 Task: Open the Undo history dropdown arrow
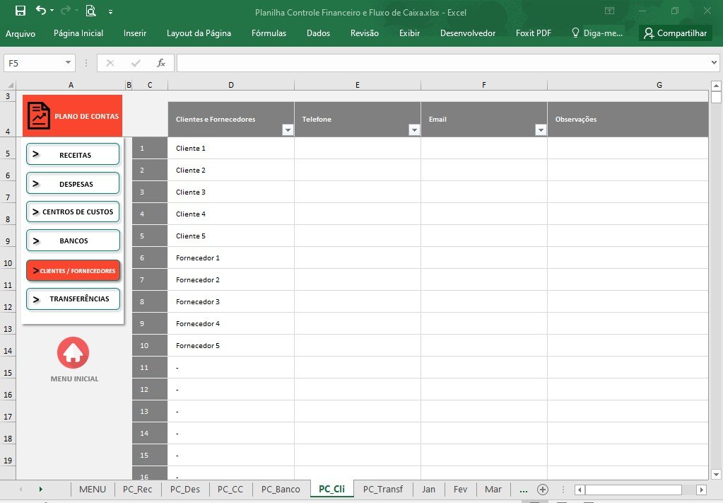52,10
